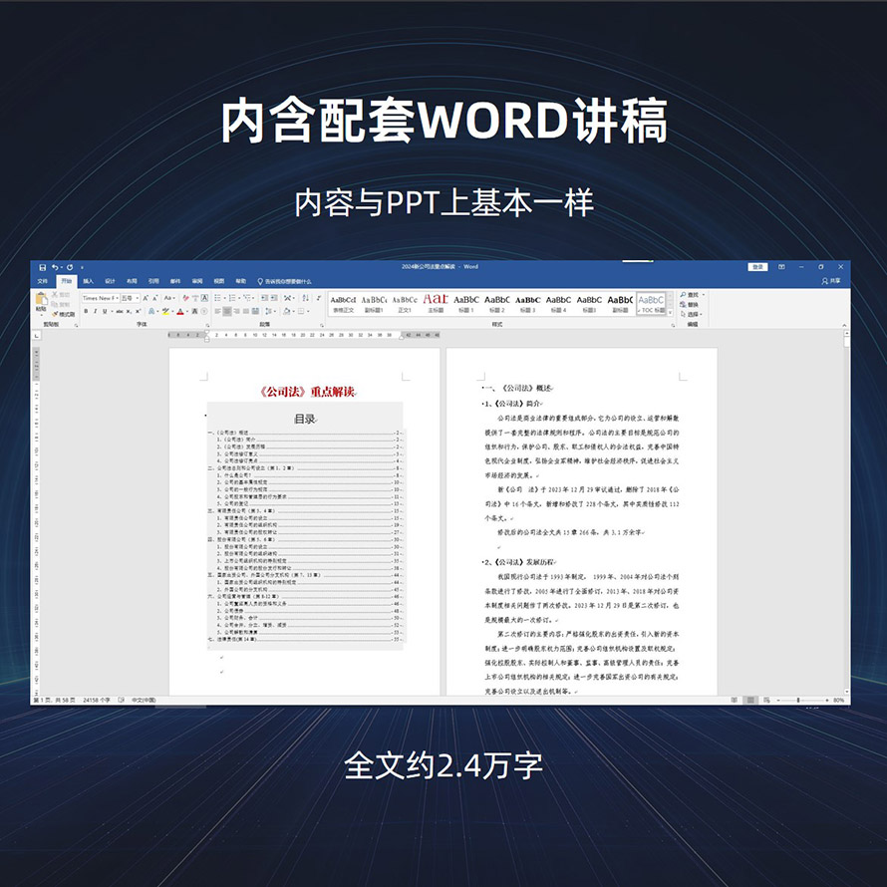Viewport: 887px width, 887px height.
Task: Click the 24158 word count in status bar
Action: pyautogui.click(x=96, y=700)
